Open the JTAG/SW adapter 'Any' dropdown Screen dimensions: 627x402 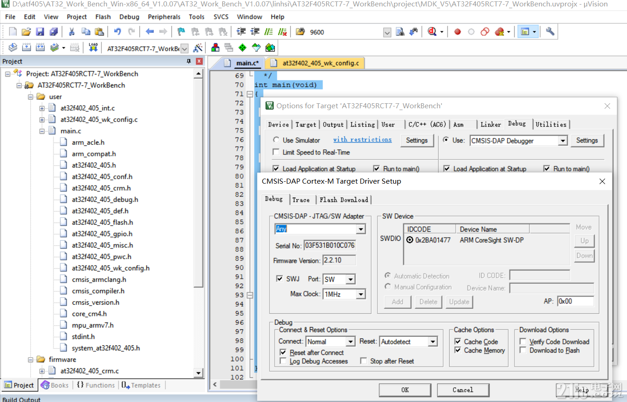(361, 229)
